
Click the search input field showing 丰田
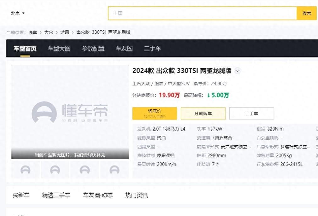202,13
